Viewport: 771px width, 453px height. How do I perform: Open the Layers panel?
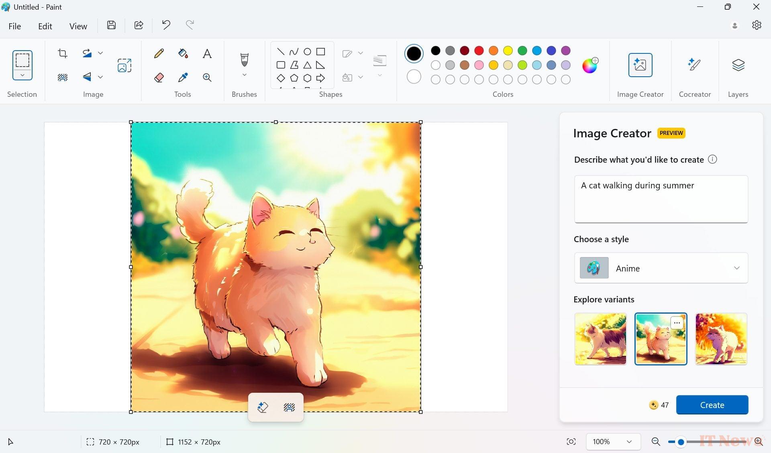(x=738, y=65)
